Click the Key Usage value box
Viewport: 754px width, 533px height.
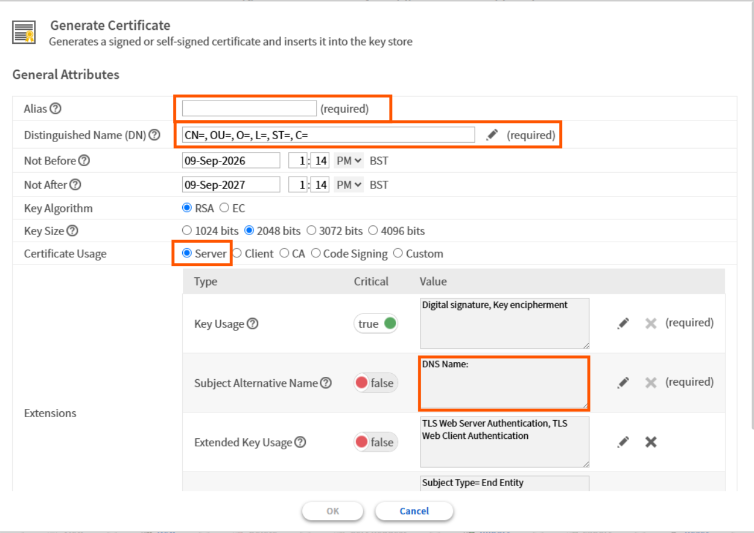[x=504, y=324]
